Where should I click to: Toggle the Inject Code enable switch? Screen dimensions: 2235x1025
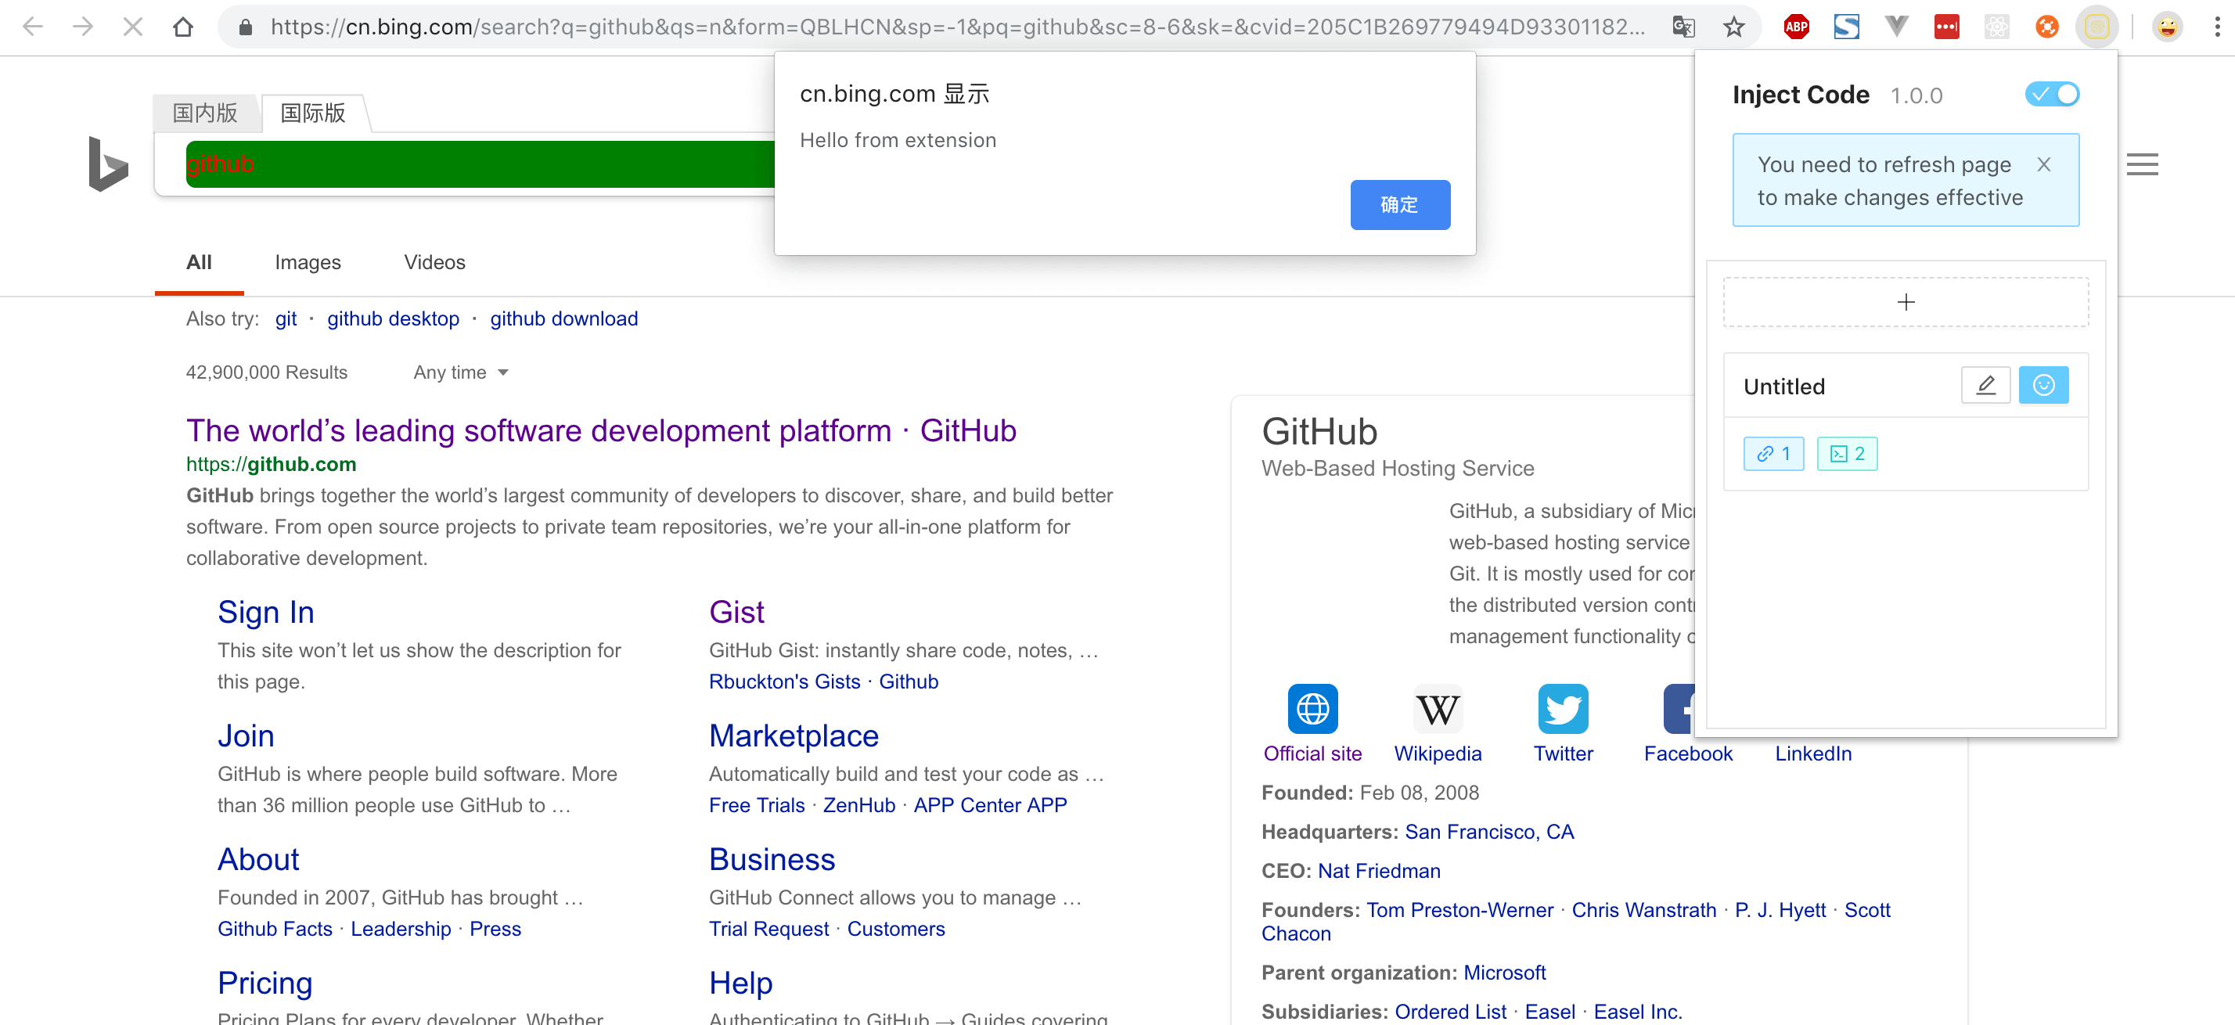pos(2052,94)
